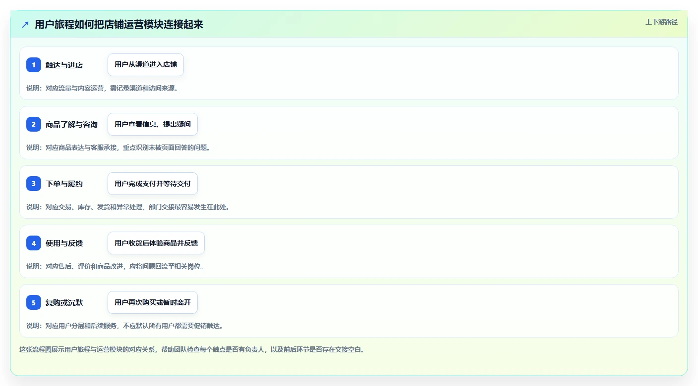Click the step 1 number badge

pos(34,65)
